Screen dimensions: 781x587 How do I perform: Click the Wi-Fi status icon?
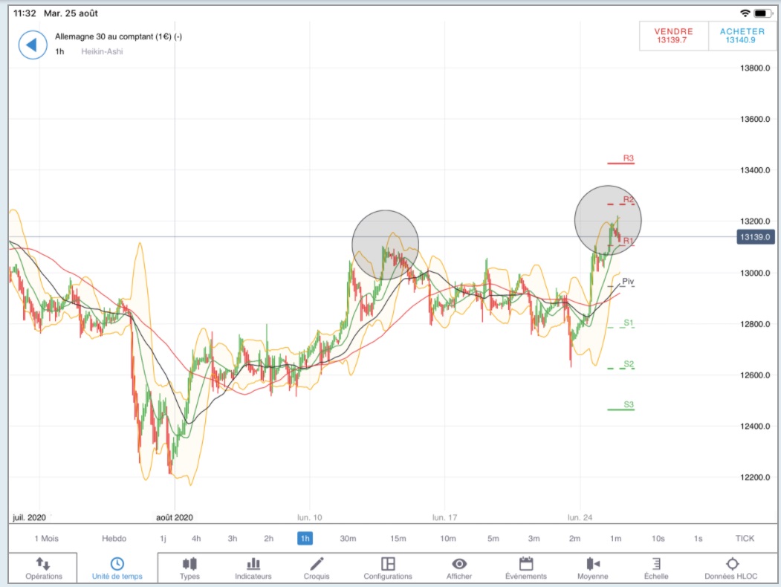(745, 13)
